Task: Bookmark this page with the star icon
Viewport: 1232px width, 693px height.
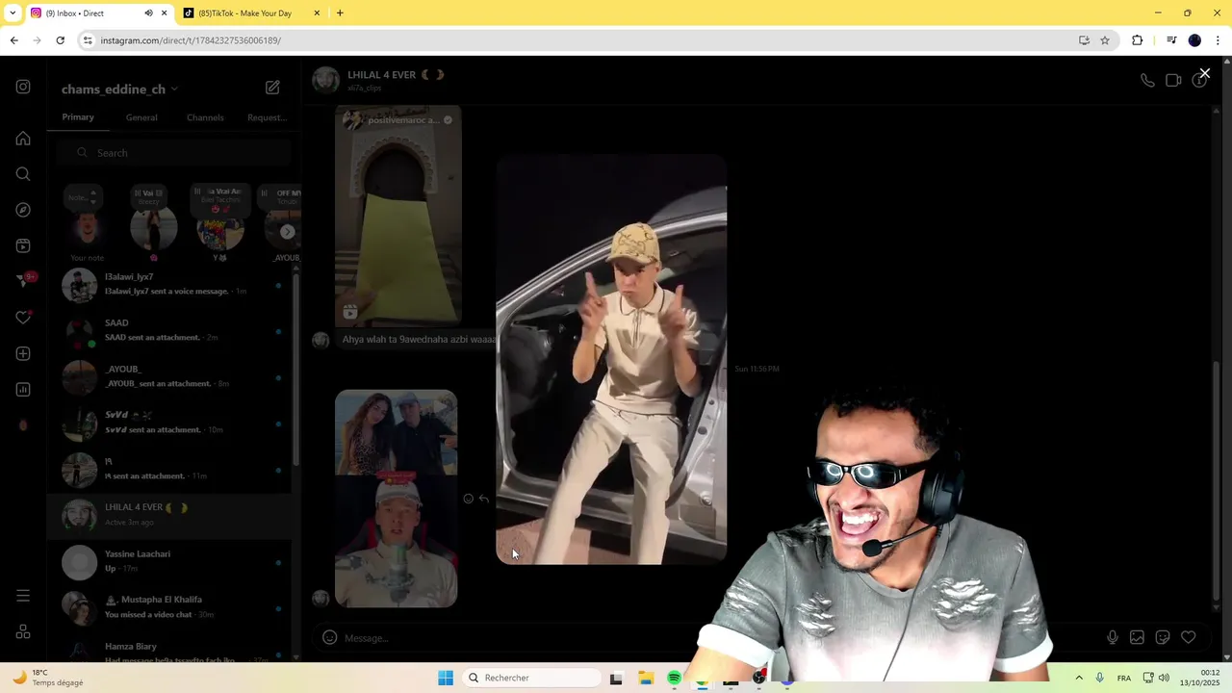Action: coord(1105,40)
